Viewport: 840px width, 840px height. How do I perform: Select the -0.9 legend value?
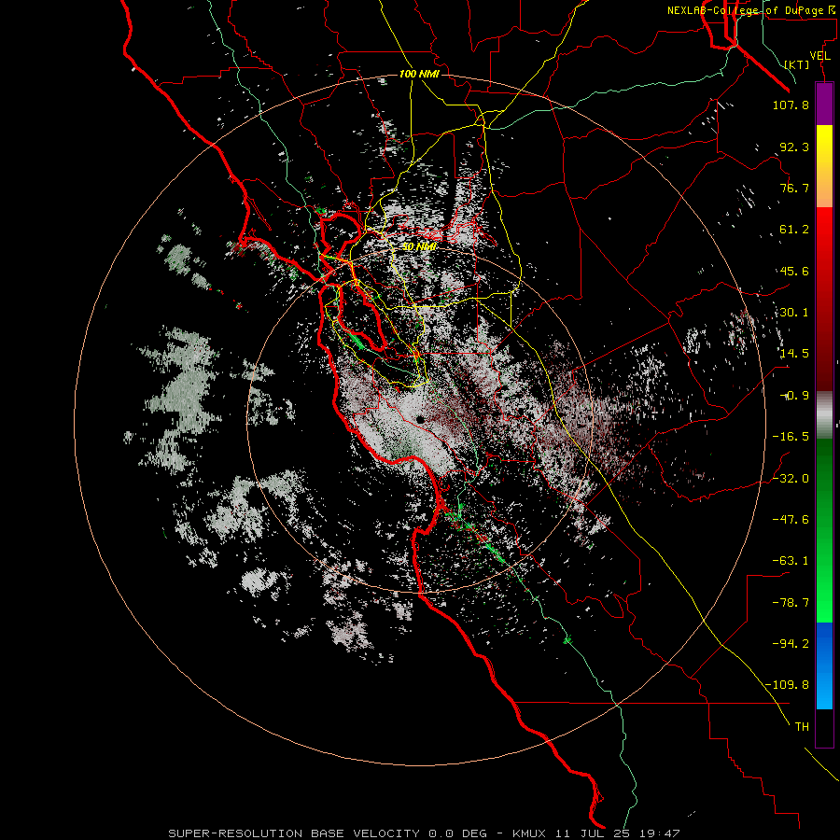[x=794, y=396]
